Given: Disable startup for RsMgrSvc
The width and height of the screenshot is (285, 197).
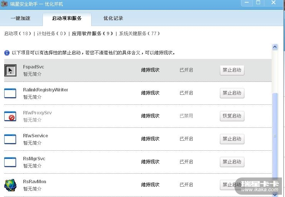Looking at the screenshot, I should click(232, 162).
